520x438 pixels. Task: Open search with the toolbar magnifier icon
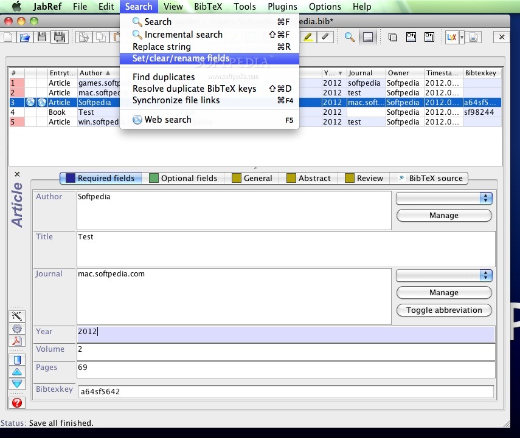[349, 37]
